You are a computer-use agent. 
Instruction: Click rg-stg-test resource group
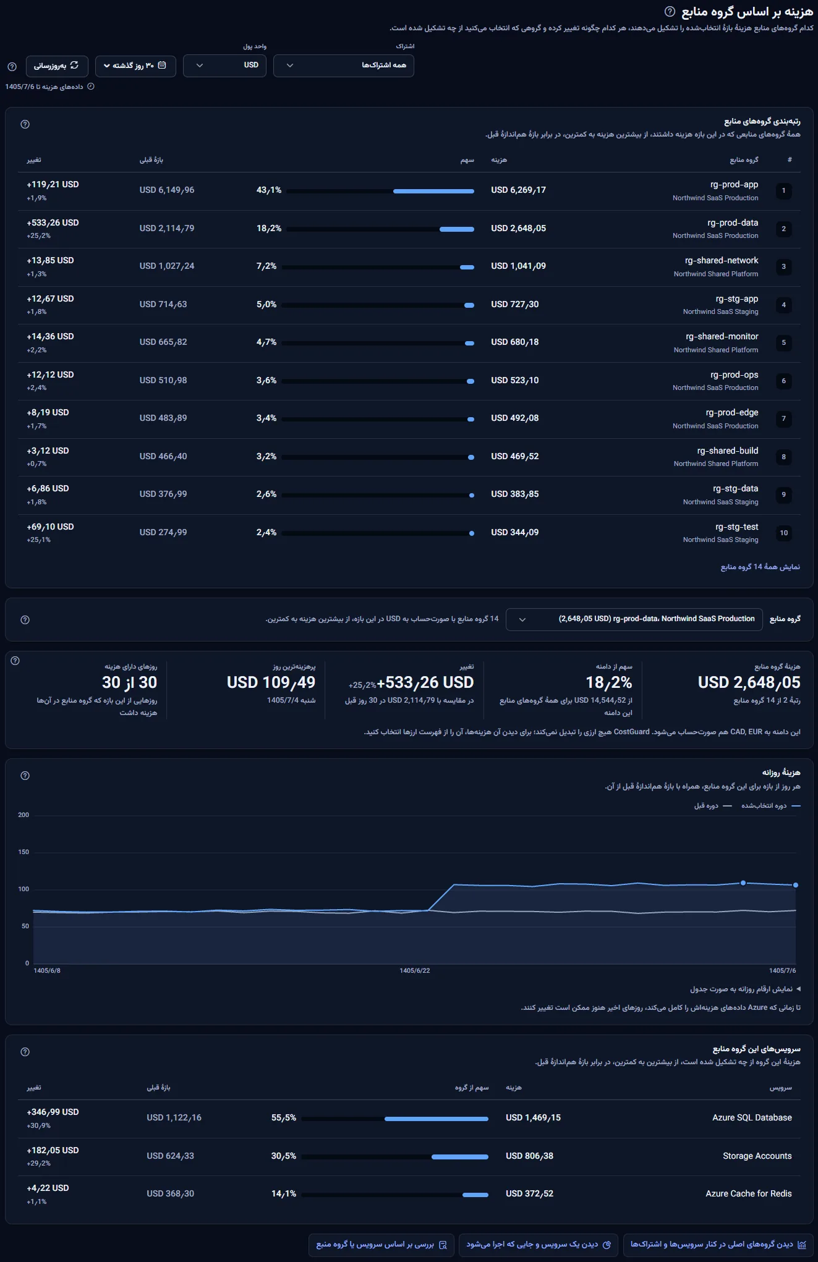click(736, 527)
